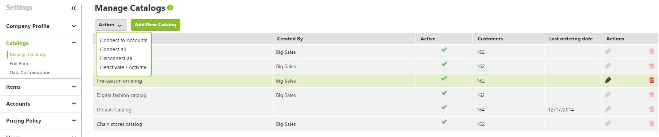Click the pencil icon for Chain stores catalog
Viewport: 659px width, 137px height.
(608, 124)
